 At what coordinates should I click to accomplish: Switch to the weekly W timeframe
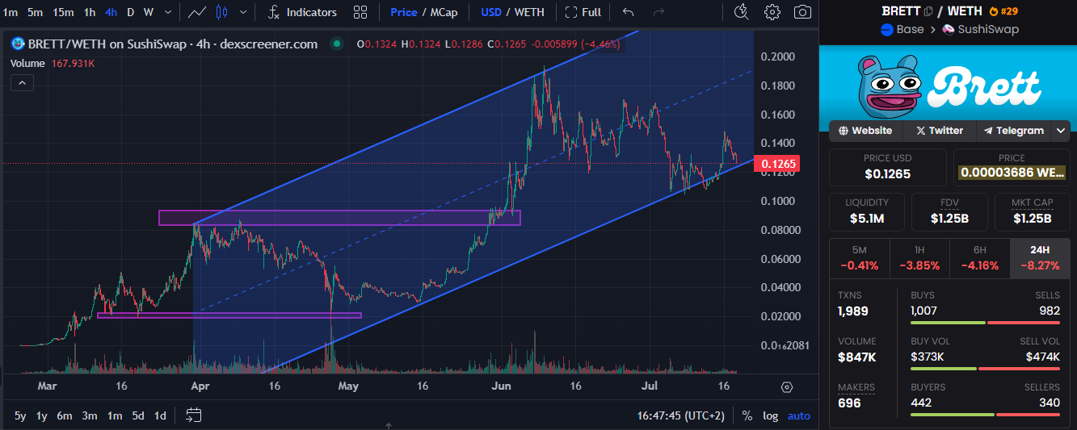149,12
